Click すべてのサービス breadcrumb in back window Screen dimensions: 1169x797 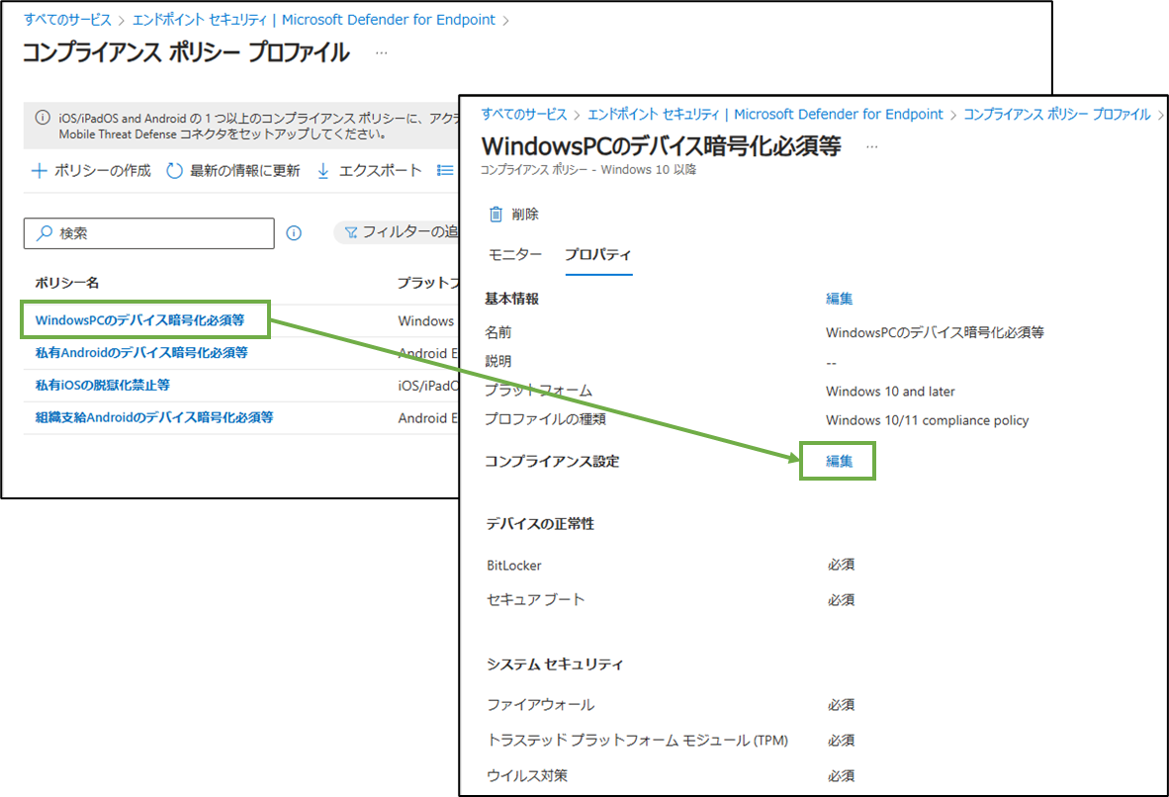(67, 20)
